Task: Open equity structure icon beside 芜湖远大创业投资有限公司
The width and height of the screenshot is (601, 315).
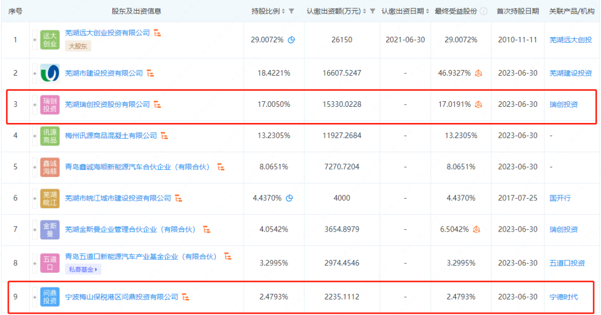Action: tap(157, 33)
